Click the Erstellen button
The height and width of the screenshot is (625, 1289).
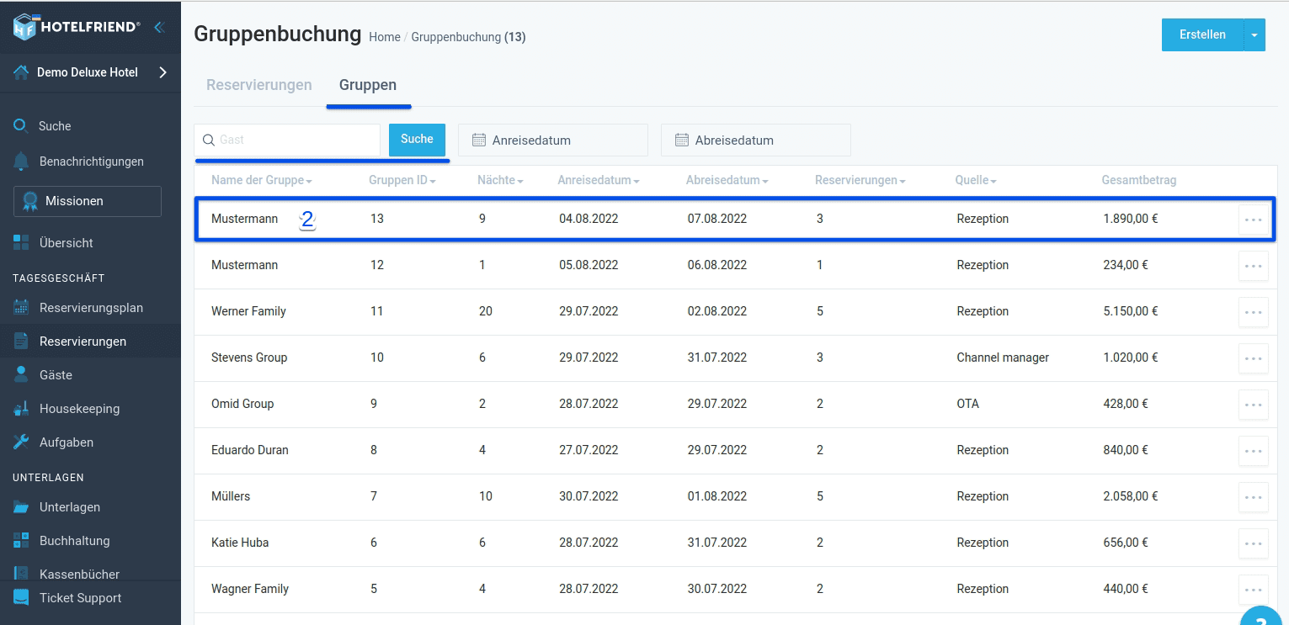point(1202,35)
